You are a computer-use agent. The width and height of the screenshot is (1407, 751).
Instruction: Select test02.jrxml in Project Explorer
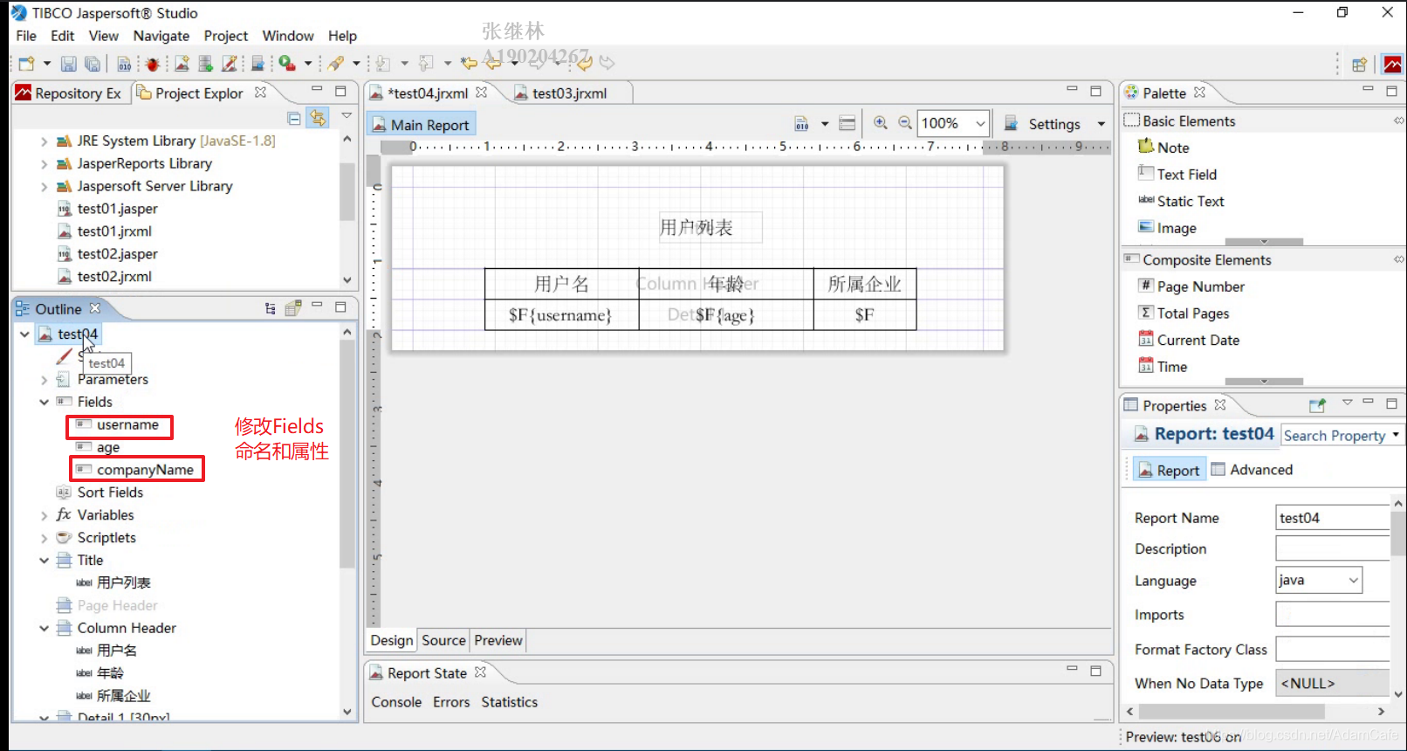[x=105, y=277]
